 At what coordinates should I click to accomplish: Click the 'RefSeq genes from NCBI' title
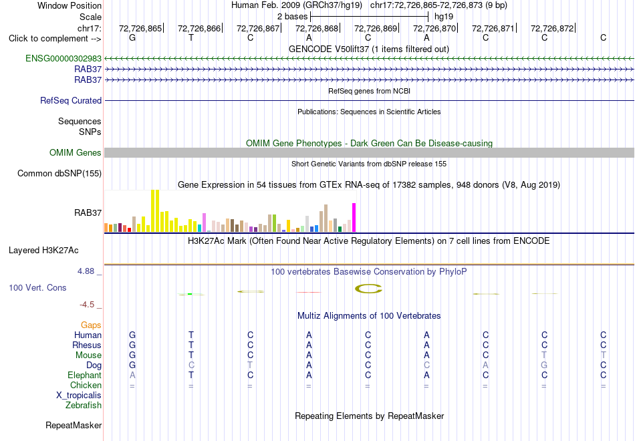click(x=369, y=91)
